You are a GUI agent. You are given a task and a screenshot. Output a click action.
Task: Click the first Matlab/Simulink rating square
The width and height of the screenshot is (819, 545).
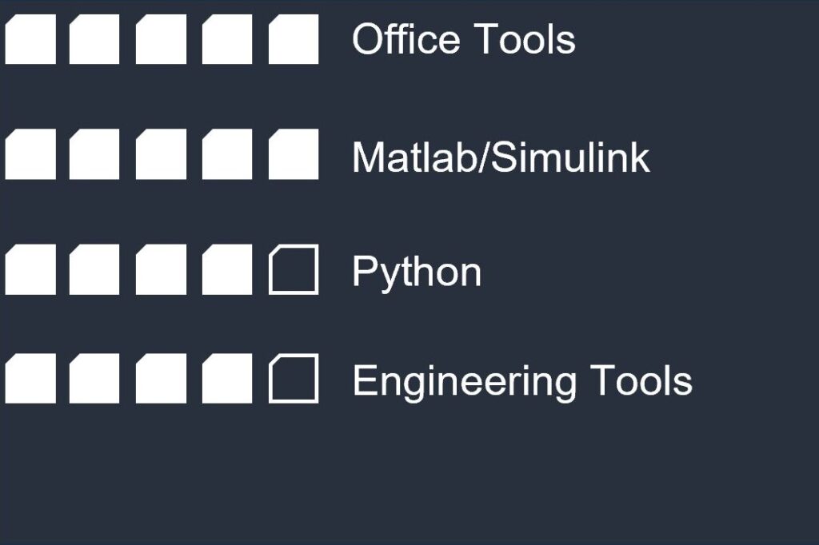pyautogui.click(x=30, y=154)
